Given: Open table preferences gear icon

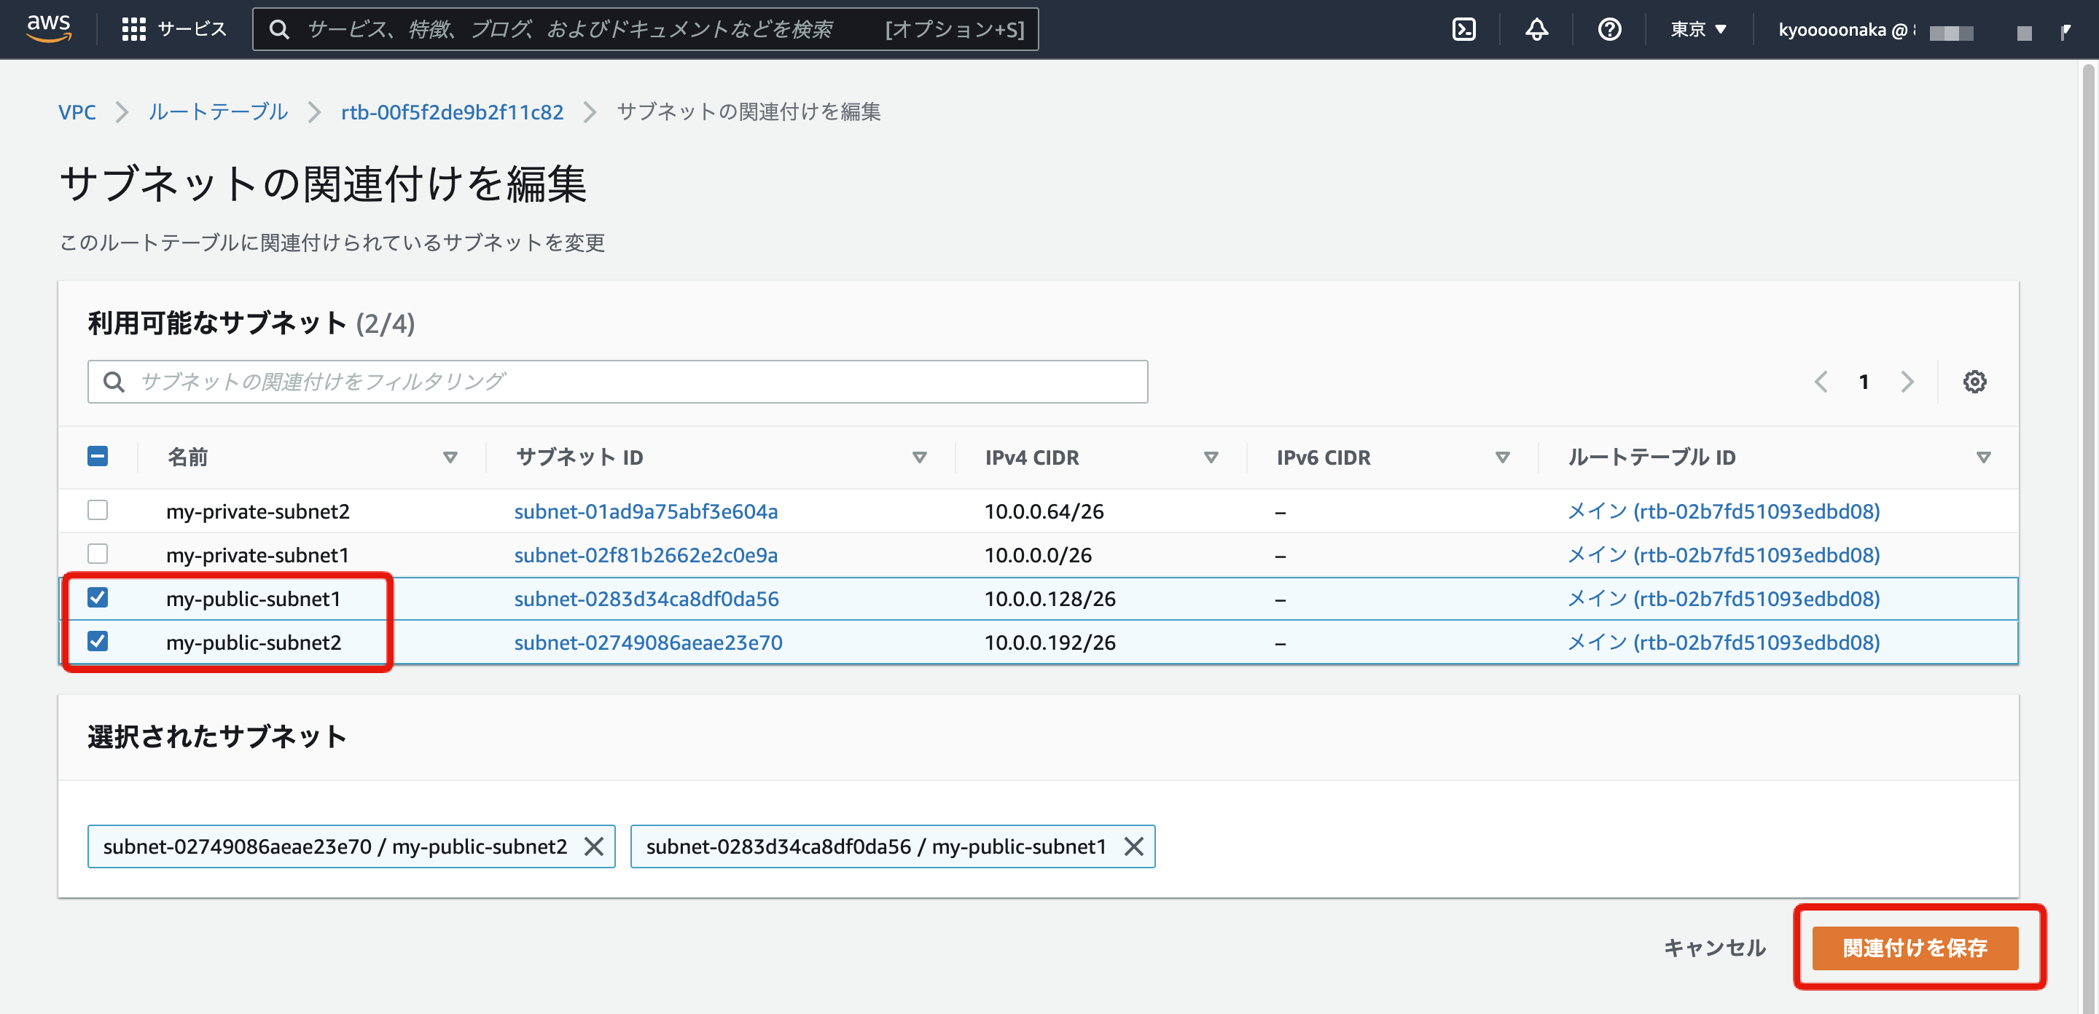Looking at the screenshot, I should pyautogui.click(x=1974, y=381).
